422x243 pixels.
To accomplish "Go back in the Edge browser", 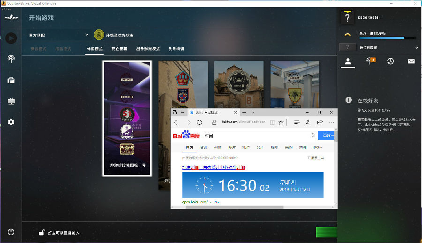I will click(x=176, y=122).
